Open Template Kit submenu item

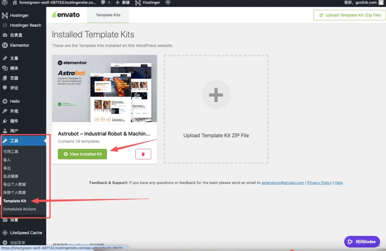[15, 201]
